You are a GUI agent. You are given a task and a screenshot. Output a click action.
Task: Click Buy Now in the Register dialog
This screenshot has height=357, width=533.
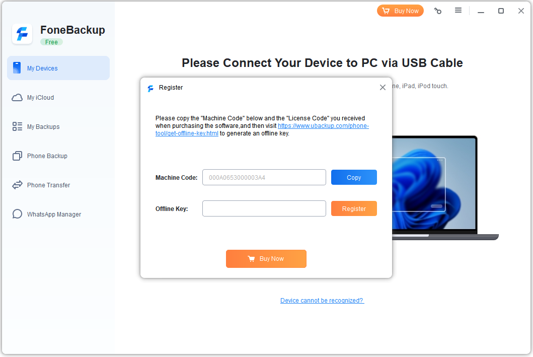(x=266, y=259)
